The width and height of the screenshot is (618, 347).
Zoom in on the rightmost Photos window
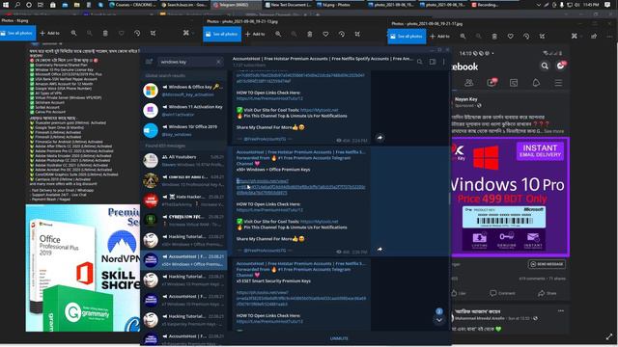click(463, 37)
